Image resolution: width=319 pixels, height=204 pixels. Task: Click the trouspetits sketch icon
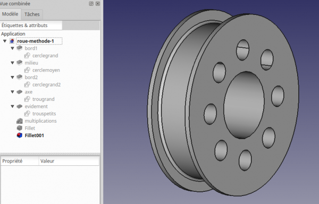(27, 114)
